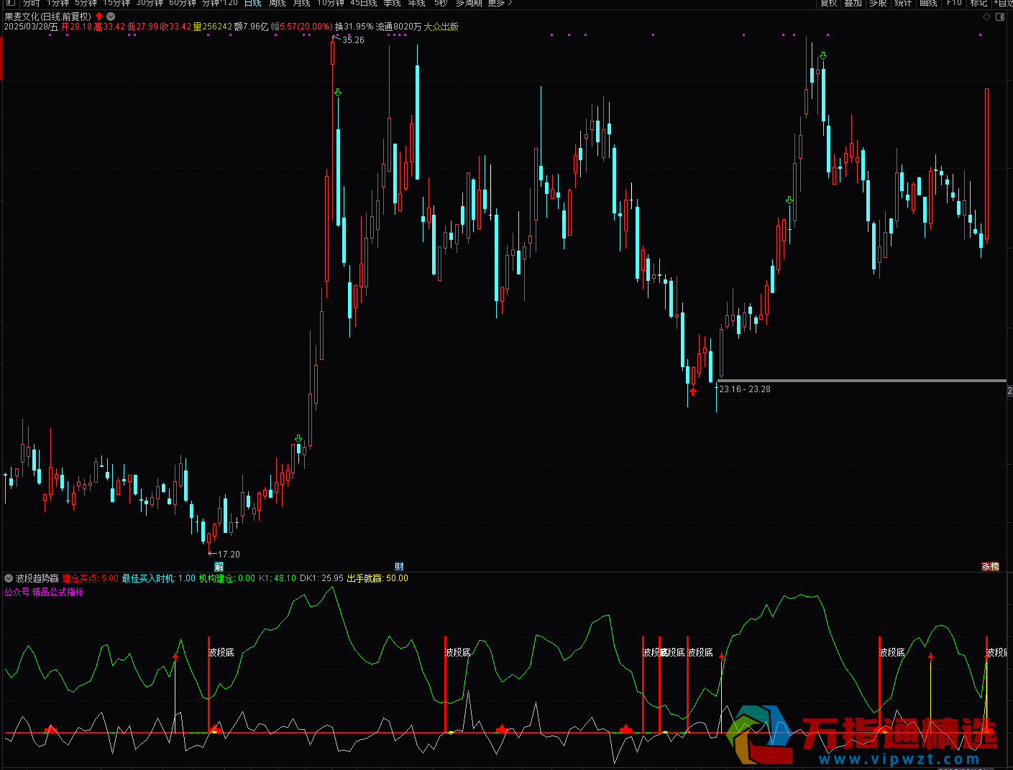Viewport: 1013px width, 770px height.
Task: Switch to 周线 weekly chart
Action: pyautogui.click(x=278, y=3)
